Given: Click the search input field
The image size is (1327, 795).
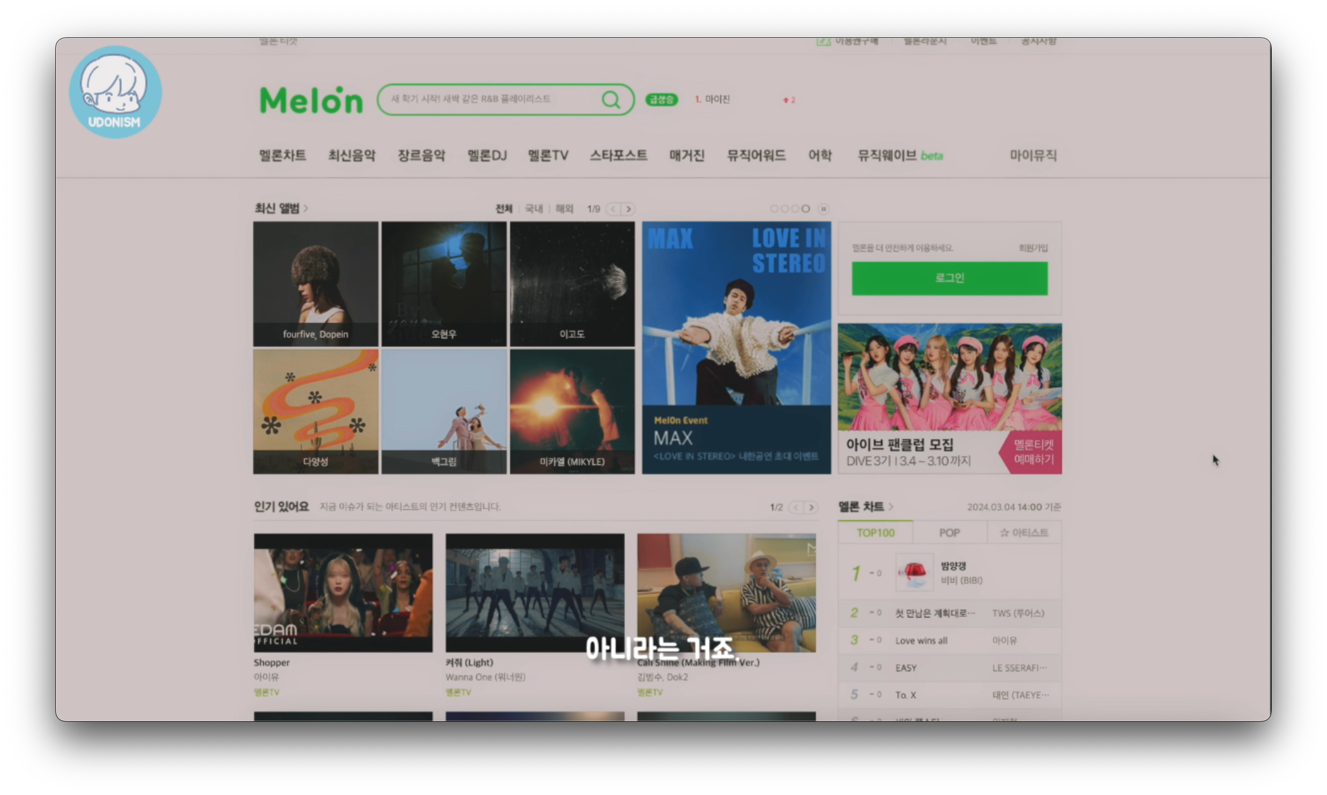Looking at the screenshot, I should pyautogui.click(x=482, y=99).
